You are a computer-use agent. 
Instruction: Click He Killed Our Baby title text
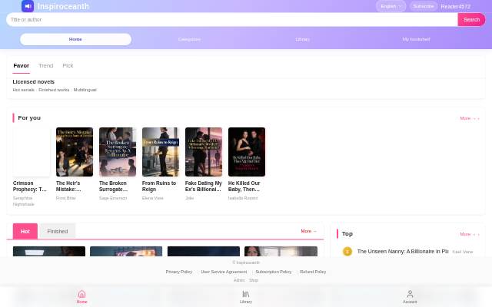[x=244, y=187]
